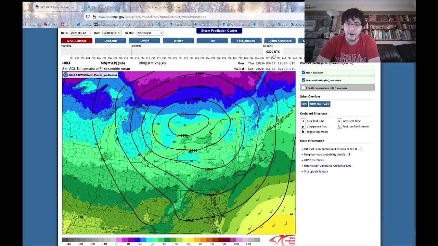Click the Date input field
438x246 pixels.
click(80, 33)
